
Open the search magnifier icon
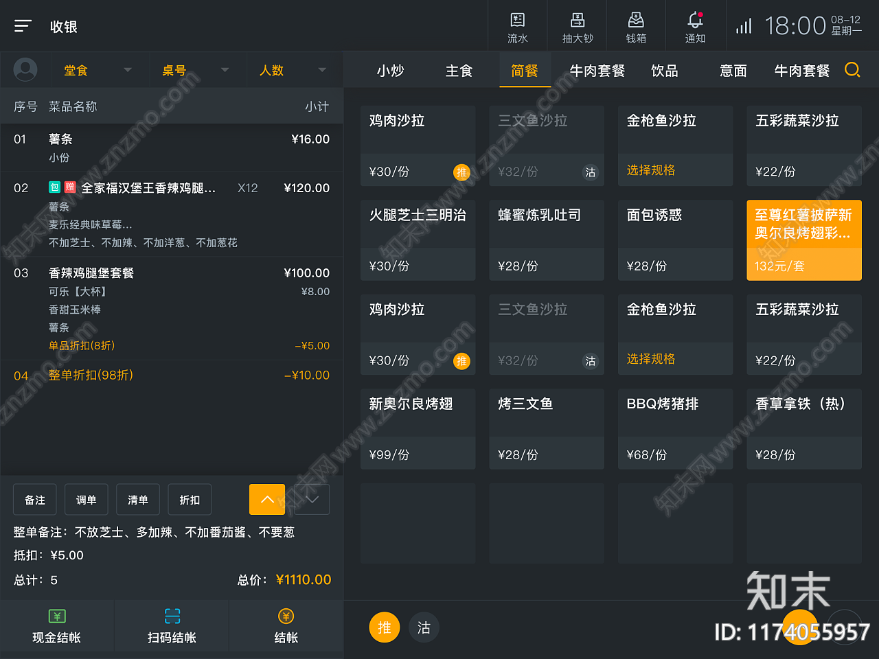tap(852, 70)
